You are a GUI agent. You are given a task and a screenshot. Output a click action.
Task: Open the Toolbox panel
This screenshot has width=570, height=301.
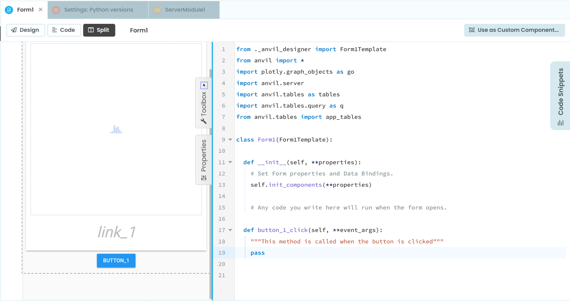pos(204,103)
